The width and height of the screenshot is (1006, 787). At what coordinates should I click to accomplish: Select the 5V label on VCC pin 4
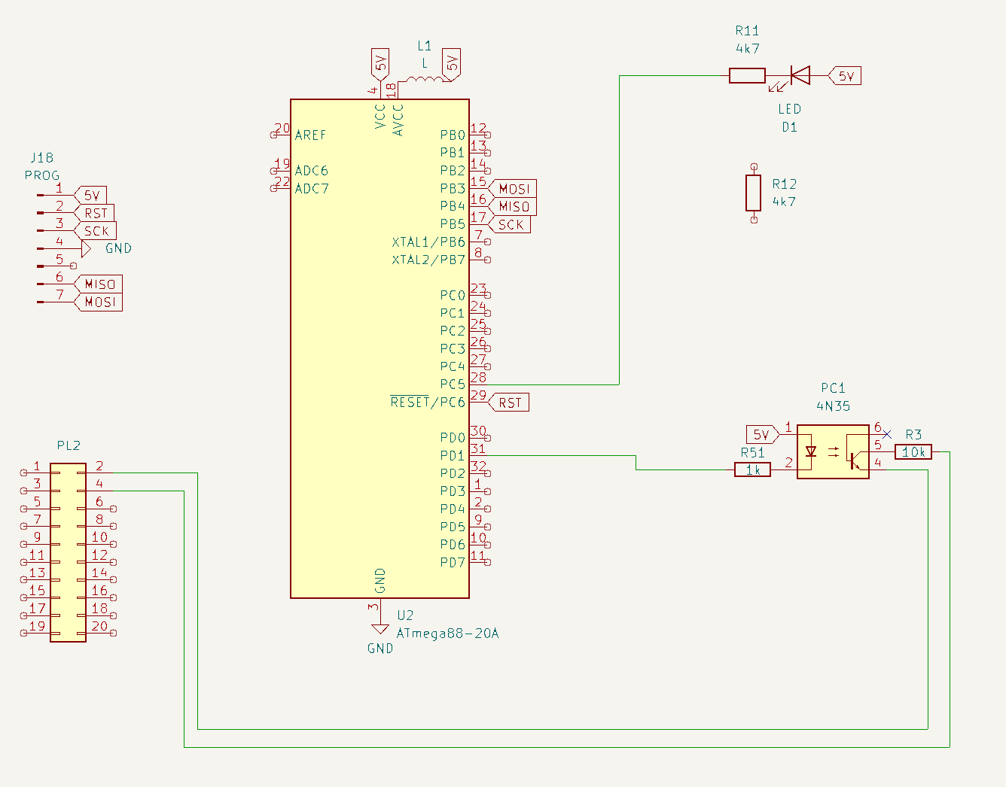click(x=380, y=64)
